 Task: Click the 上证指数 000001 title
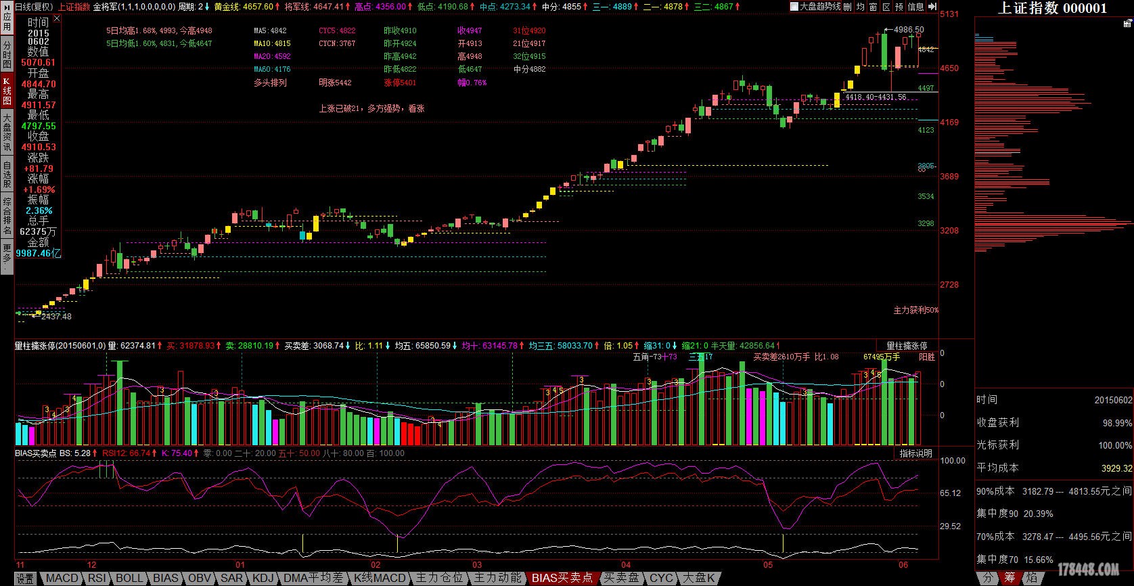(1053, 8)
